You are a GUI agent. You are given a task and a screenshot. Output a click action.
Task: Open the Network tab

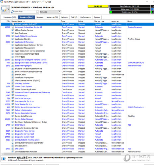tap(64, 17)
